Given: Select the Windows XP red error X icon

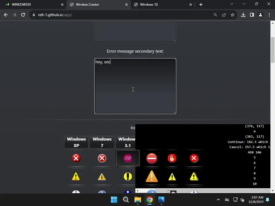Looking at the screenshot, I should pos(76,158).
